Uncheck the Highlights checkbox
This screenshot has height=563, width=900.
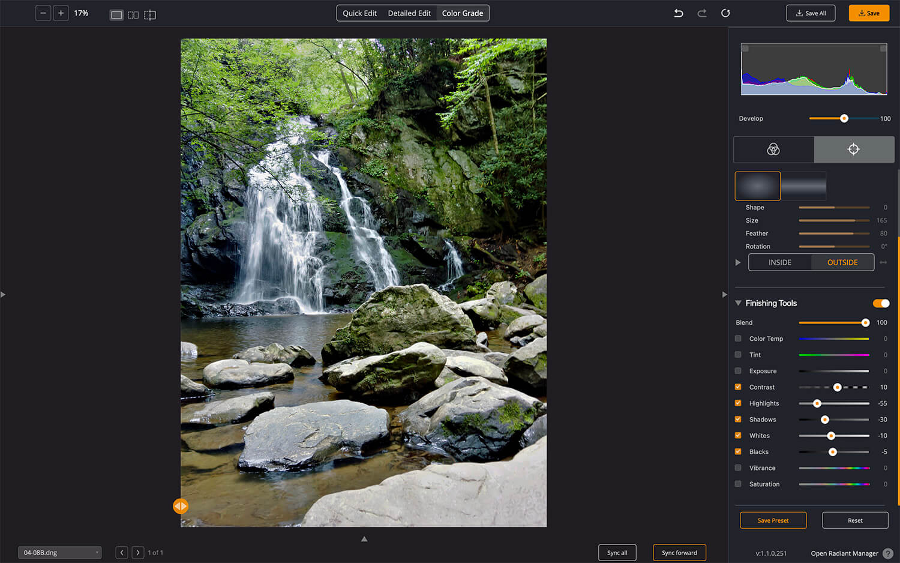click(738, 403)
